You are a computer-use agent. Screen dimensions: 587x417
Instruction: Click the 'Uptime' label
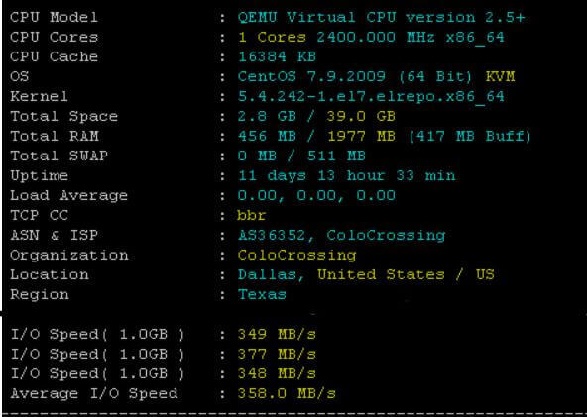tap(39, 175)
